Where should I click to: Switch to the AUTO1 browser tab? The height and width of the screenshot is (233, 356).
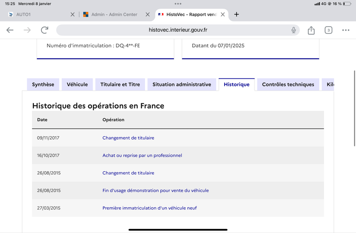(39, 15)
